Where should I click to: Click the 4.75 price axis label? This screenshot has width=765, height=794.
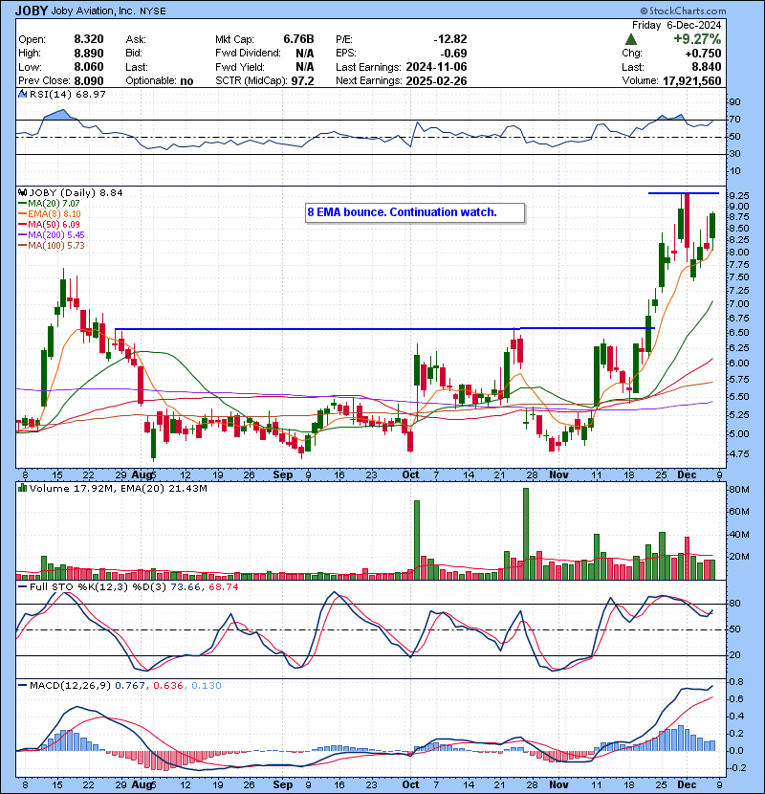739,453
